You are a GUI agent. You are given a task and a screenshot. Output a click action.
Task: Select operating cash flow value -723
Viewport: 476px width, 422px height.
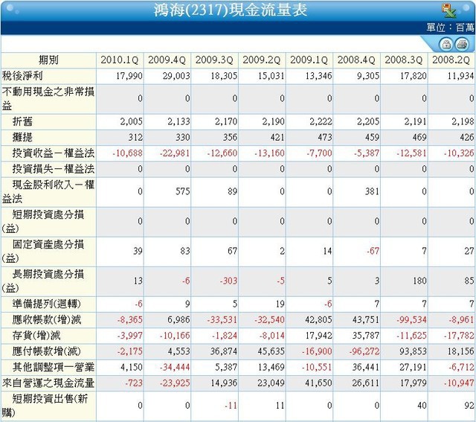(134, 383)
